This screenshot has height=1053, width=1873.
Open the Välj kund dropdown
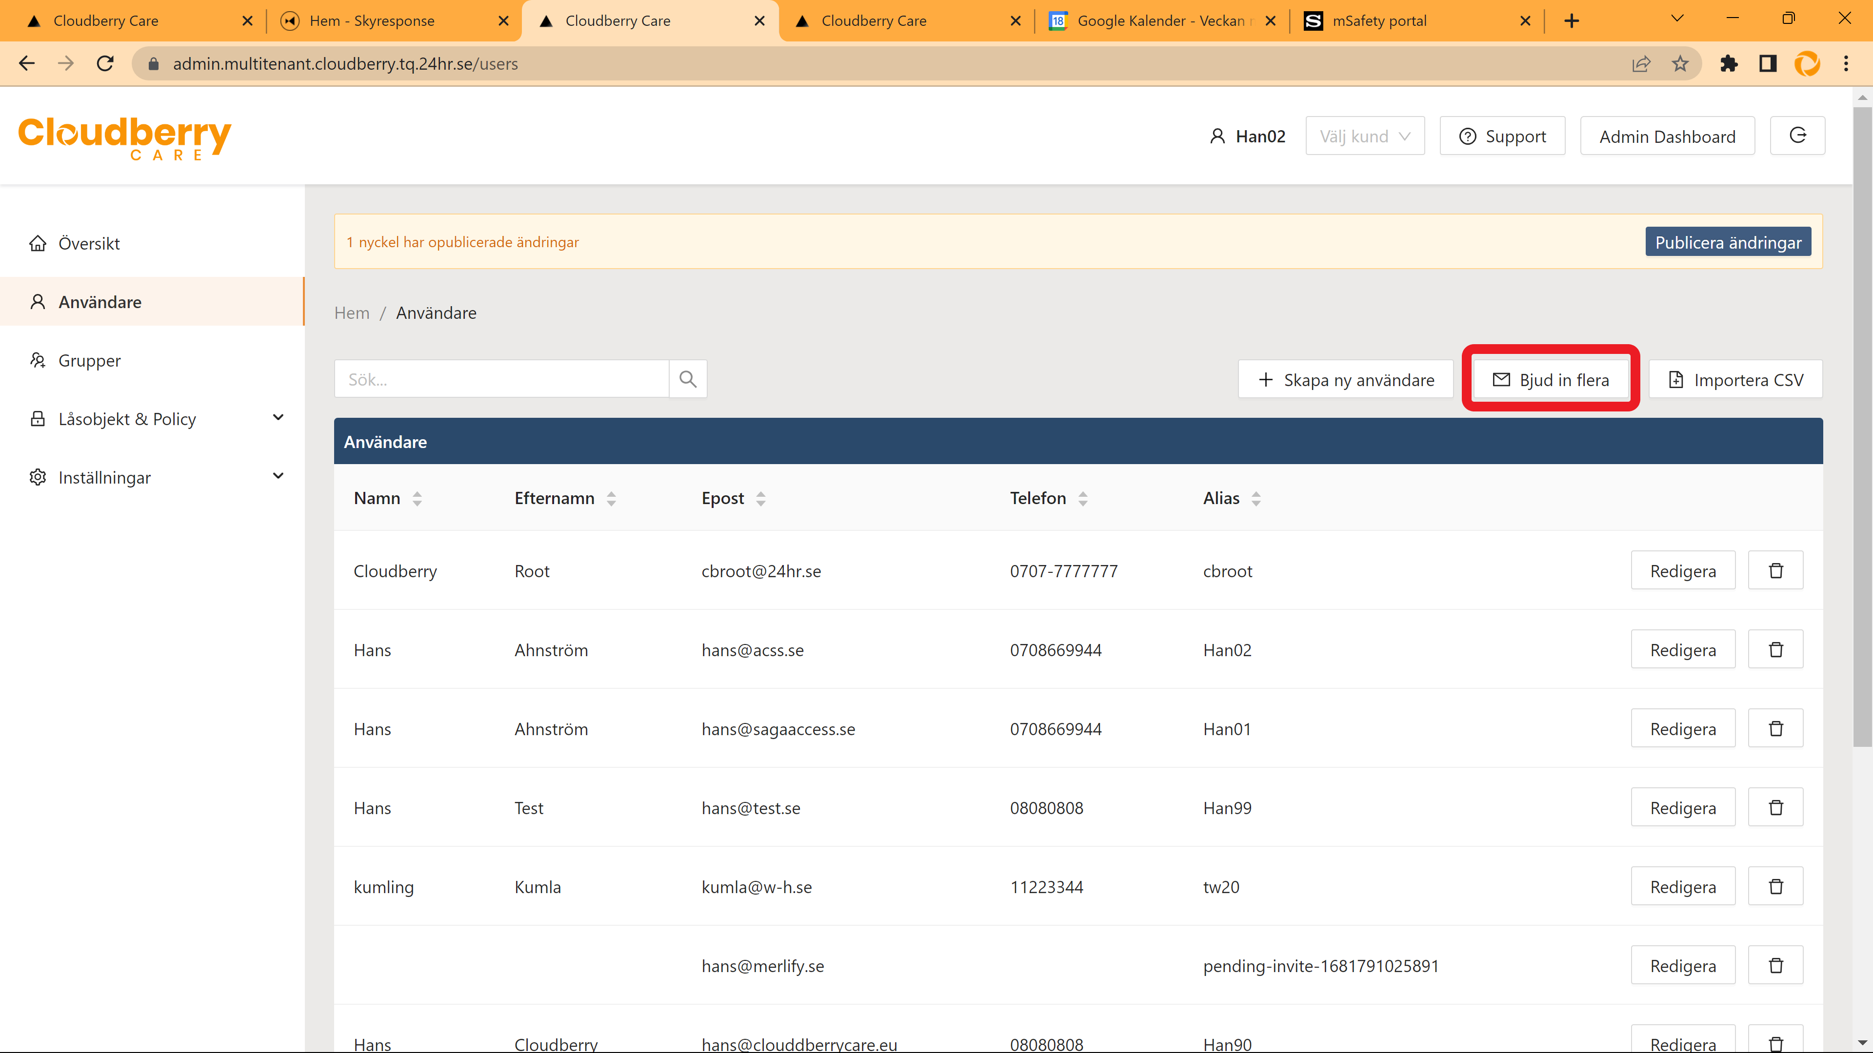1365,136
